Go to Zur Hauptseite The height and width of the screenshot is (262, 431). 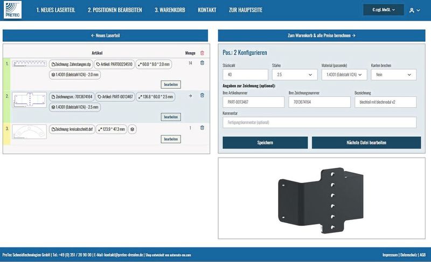click(246, 10)
